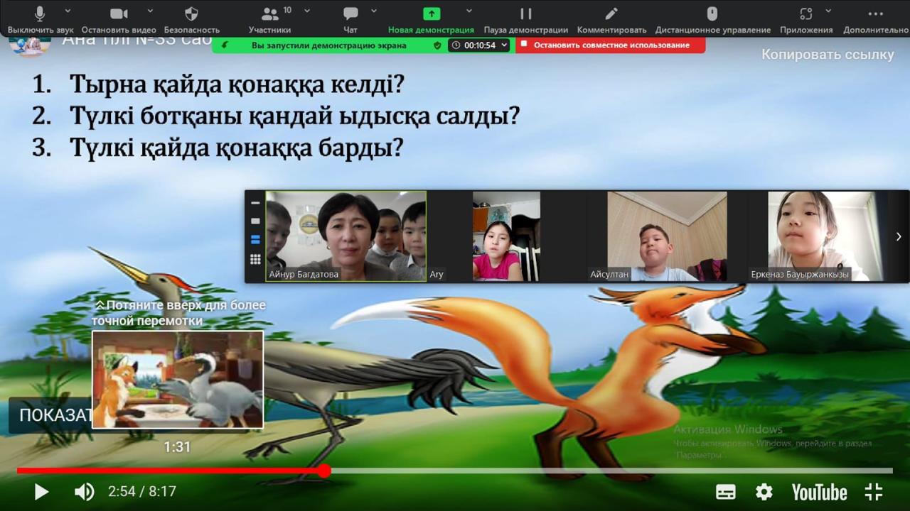This screenshot has height=511, width=910.
Task: Switch video strip to single-speaker view icon
Action: point(255,221)
